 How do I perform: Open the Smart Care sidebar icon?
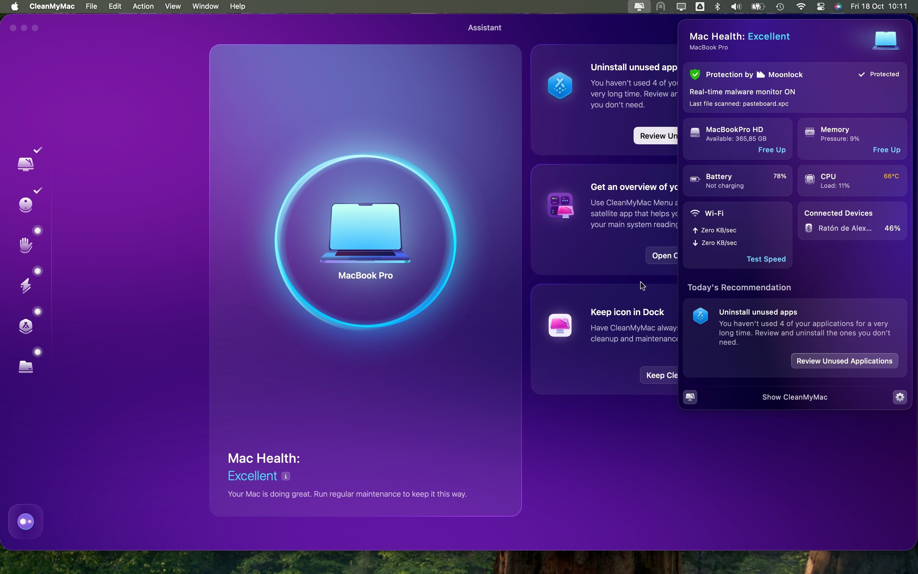click(x=26, y=164)
